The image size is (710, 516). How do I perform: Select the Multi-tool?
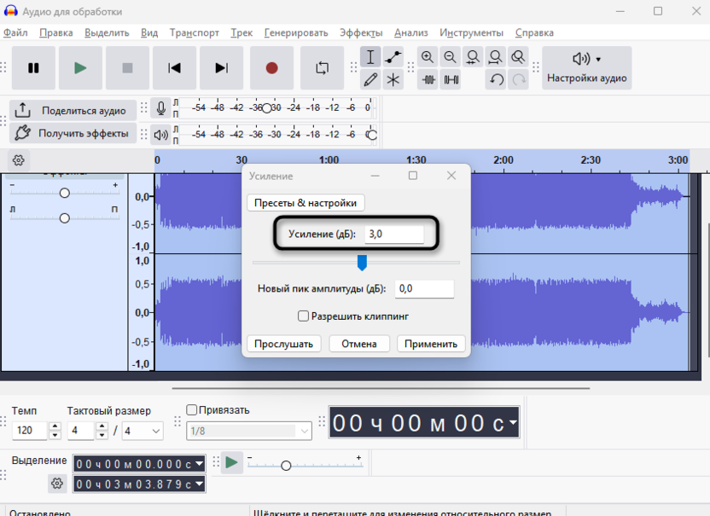[393, 79]
